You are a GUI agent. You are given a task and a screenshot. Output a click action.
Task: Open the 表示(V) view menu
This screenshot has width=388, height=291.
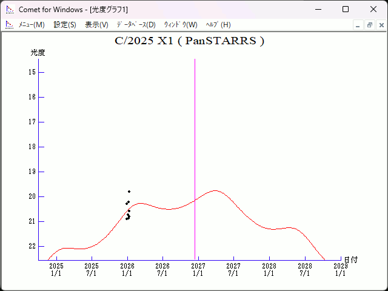[x=96, y=25]
